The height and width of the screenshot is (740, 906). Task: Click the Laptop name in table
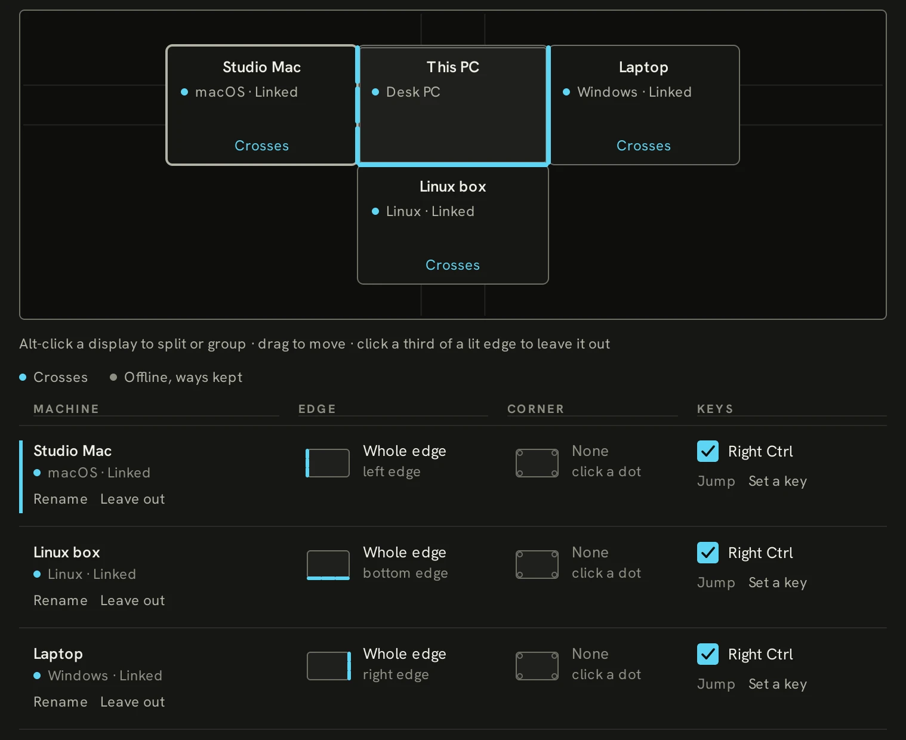point(58,654)
